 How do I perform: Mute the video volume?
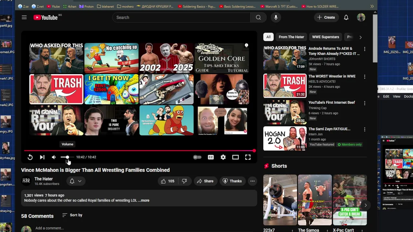point(54,157)
